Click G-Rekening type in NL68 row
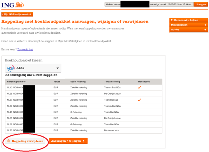 click(x=76, y=124)
